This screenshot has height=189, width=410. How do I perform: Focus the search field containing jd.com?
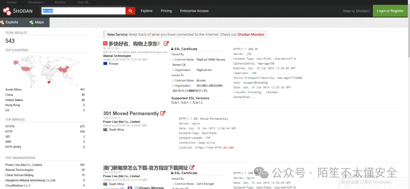pos(83,11)
